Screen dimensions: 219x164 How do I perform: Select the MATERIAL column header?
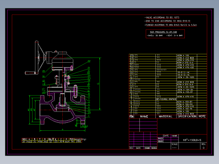click(x=166, y=116)
